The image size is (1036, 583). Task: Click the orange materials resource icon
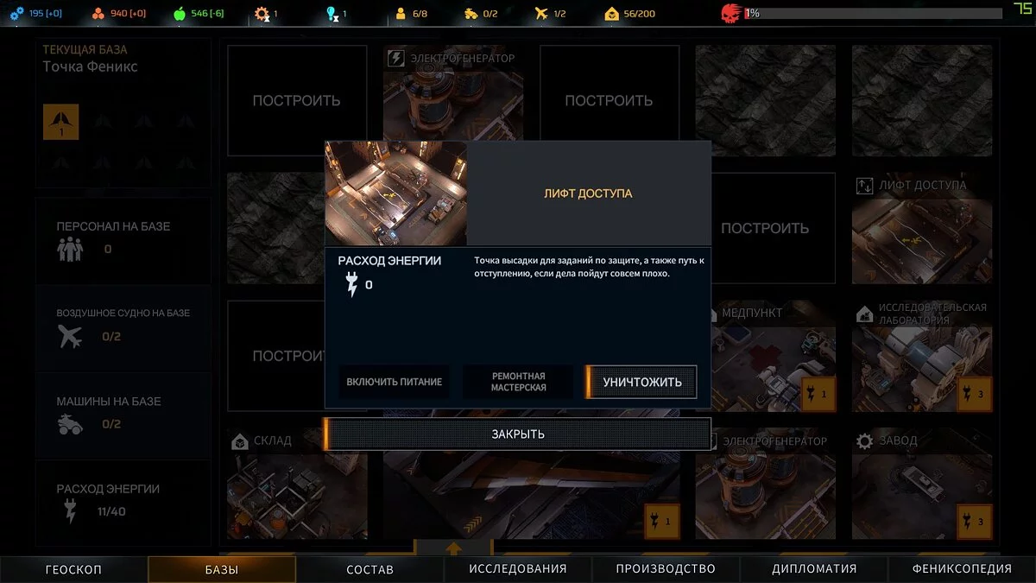[x=98, y=13]
